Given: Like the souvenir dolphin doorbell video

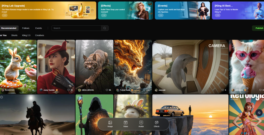Looking at the screenshot, I should tap(222, 90).
